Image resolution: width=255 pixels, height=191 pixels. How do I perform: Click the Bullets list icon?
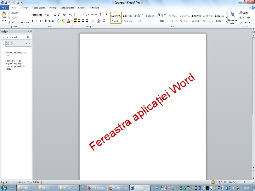tap(75, 15)
